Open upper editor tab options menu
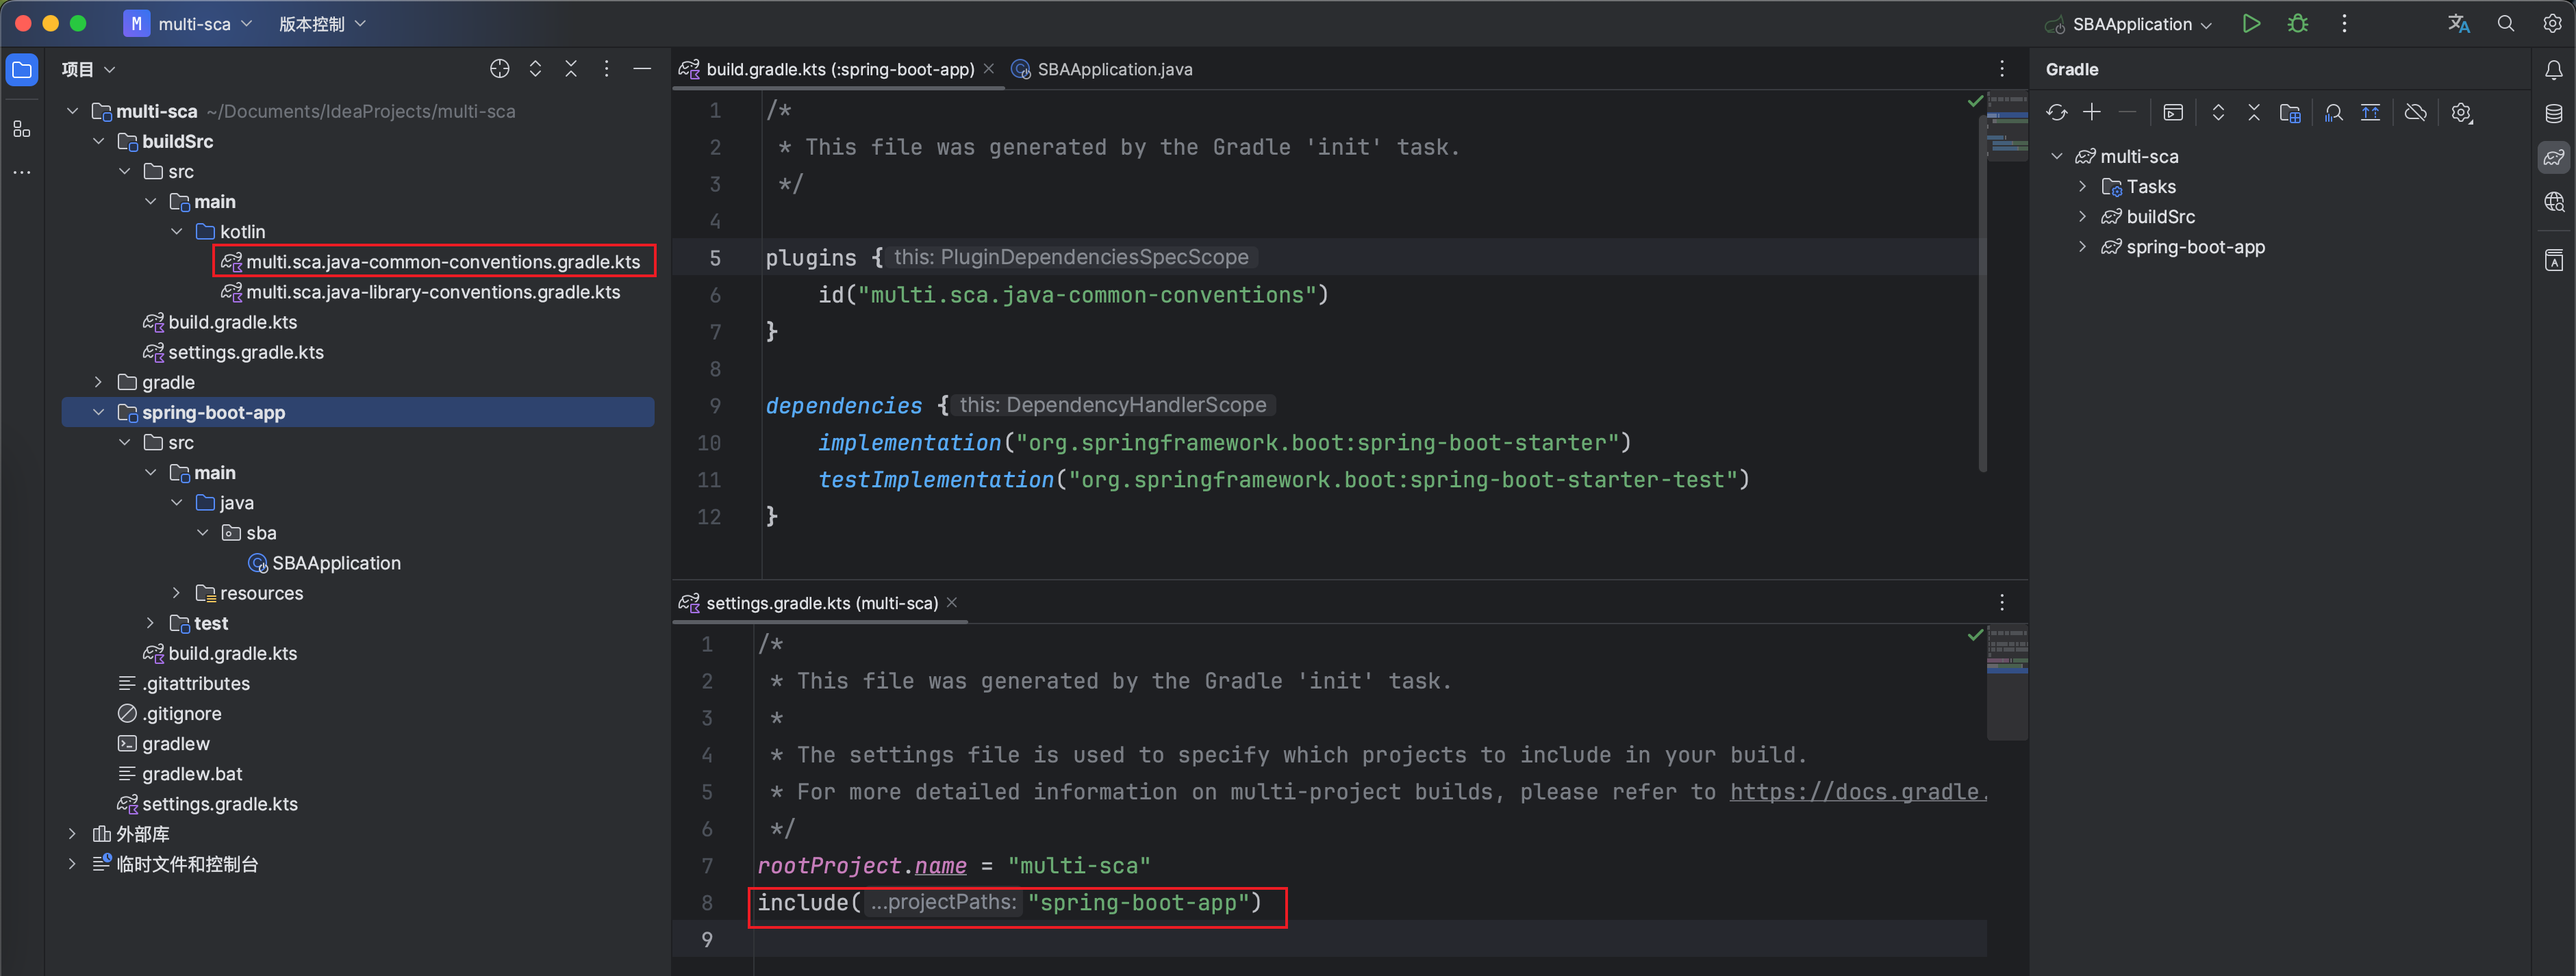 coord(2002,69)
